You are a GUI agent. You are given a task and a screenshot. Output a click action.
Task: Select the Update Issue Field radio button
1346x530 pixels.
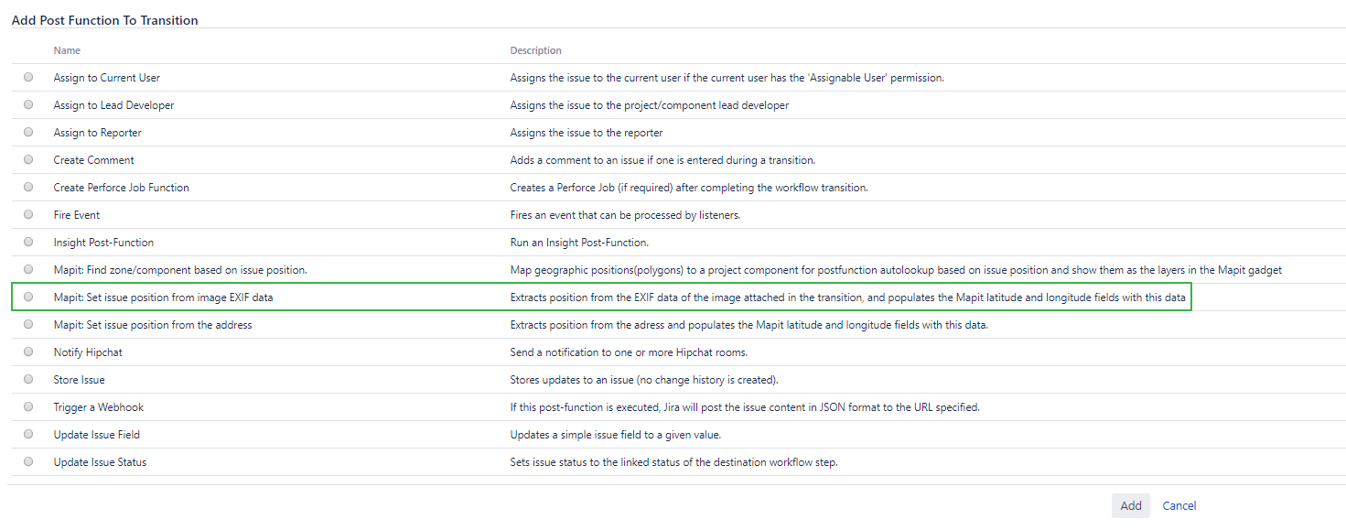28,435
